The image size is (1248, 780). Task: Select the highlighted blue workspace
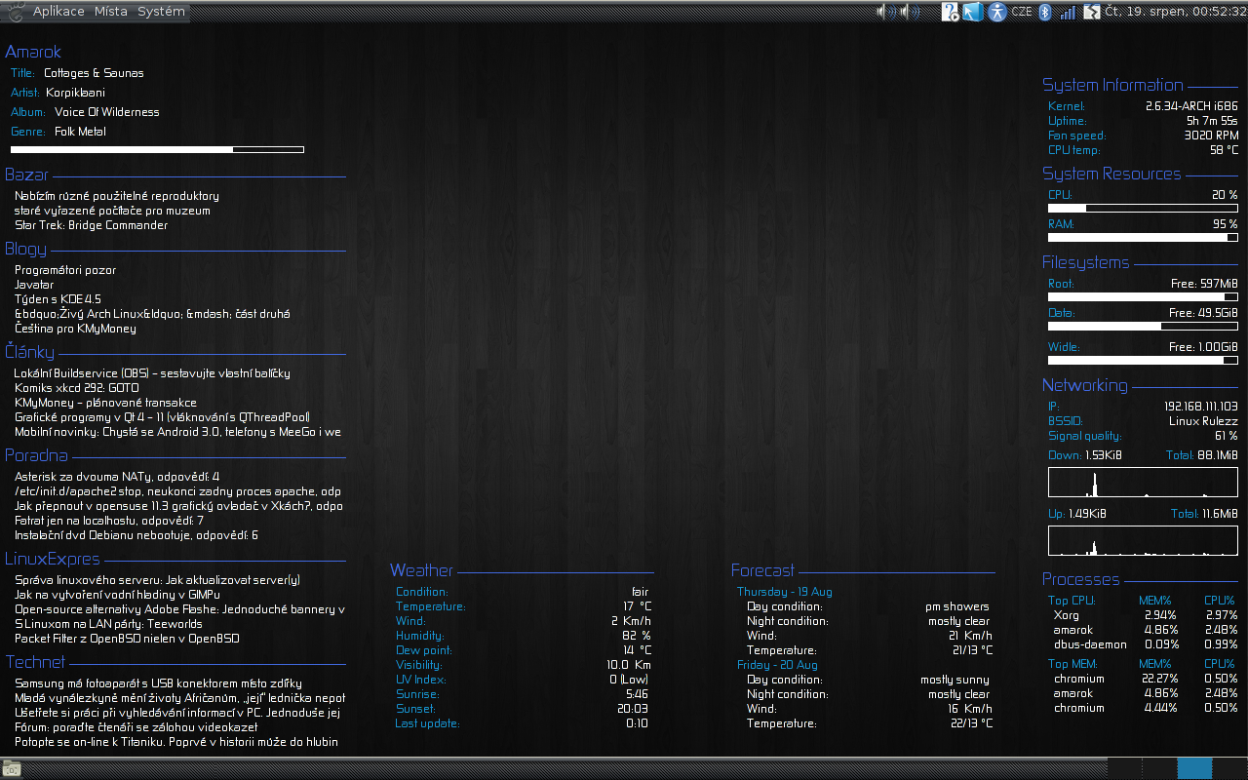[x=1193, y=769]
